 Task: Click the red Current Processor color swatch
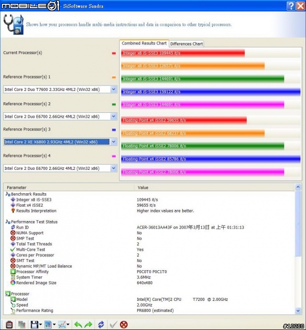pyautogui.click(x=114, y=53)
